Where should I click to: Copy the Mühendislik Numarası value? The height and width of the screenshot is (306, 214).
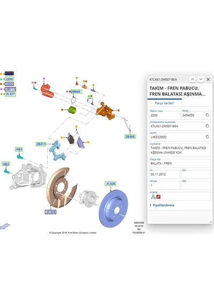pyautogui.click(x=208, y=126)
